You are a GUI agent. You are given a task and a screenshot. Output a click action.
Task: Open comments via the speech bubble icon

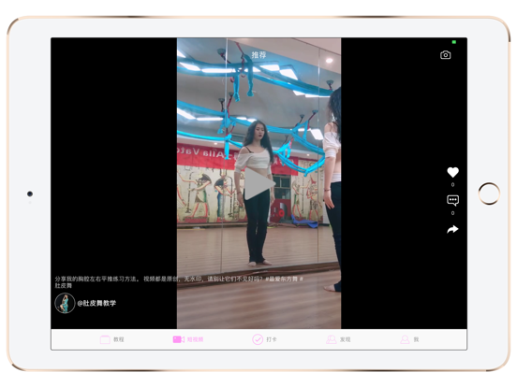452,200
